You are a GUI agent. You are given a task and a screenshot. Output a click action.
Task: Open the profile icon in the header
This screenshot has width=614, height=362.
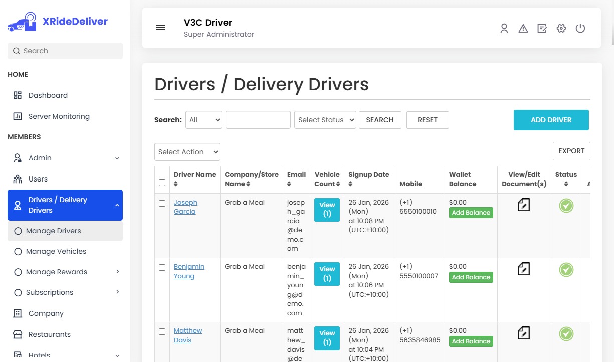(504, 29)
